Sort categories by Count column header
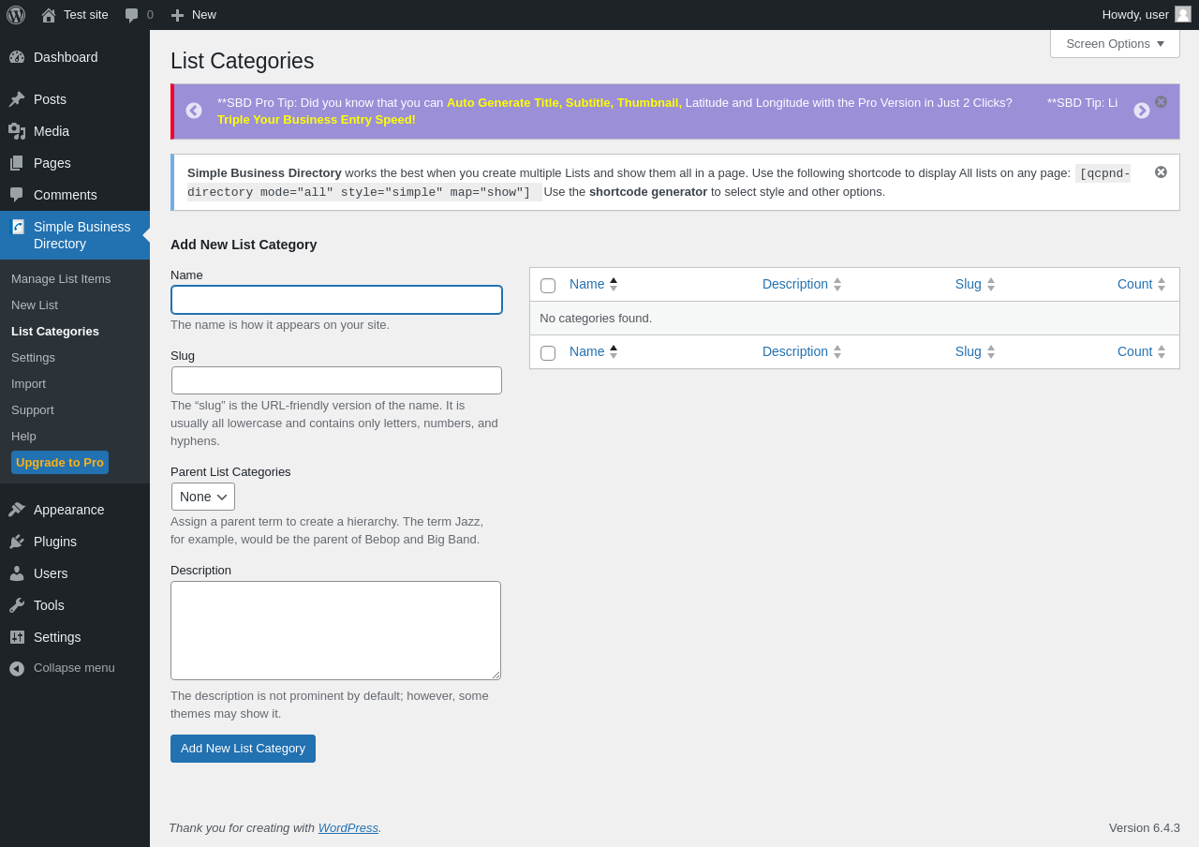1199x847 pixels. [1134, 284]
